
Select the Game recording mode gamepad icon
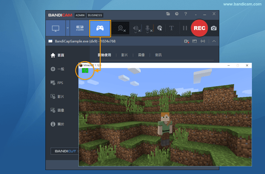click(100, 28)
